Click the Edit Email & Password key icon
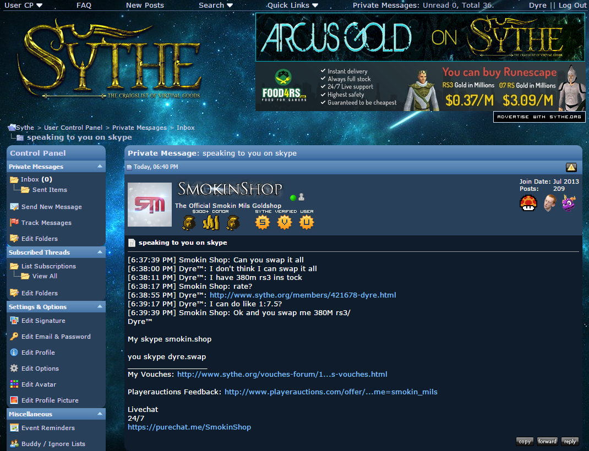The height and width of the screenshot is (451, 589). tap(14, 336)
